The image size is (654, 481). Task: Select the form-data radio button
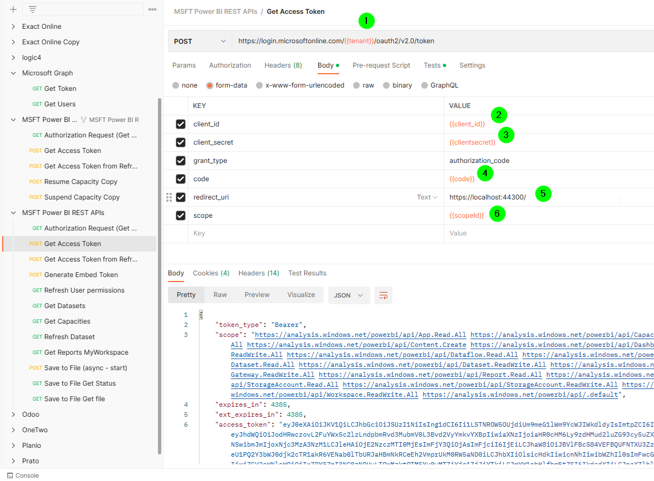click(x=210, y=85)
